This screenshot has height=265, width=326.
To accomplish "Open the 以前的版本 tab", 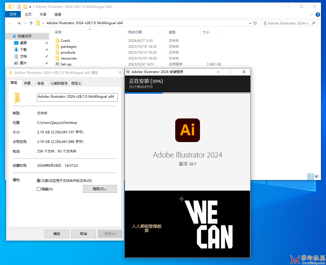I will click(x=59, y=83).
